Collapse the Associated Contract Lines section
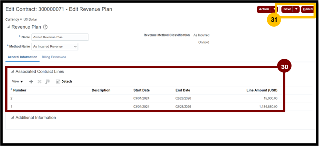Viewport: 319px width, 146px height. [x=13, y=72]
